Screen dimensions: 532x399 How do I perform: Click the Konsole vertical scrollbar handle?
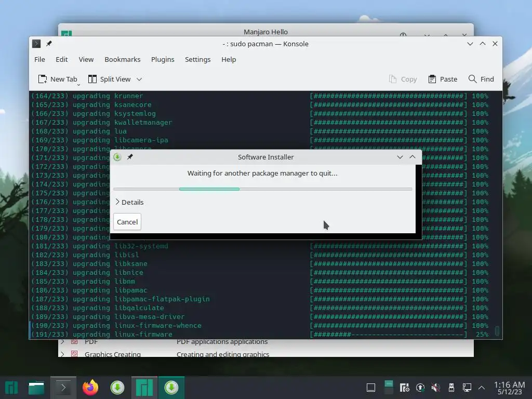(497, 331)
